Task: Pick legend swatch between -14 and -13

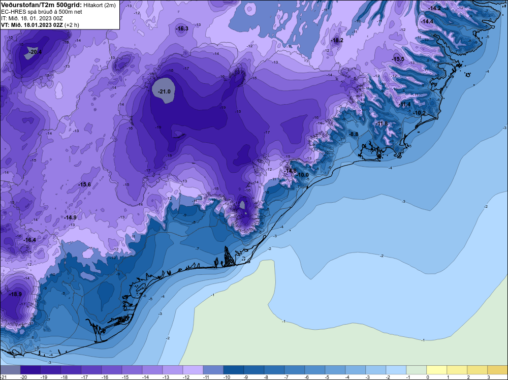Action: point(152,370)
